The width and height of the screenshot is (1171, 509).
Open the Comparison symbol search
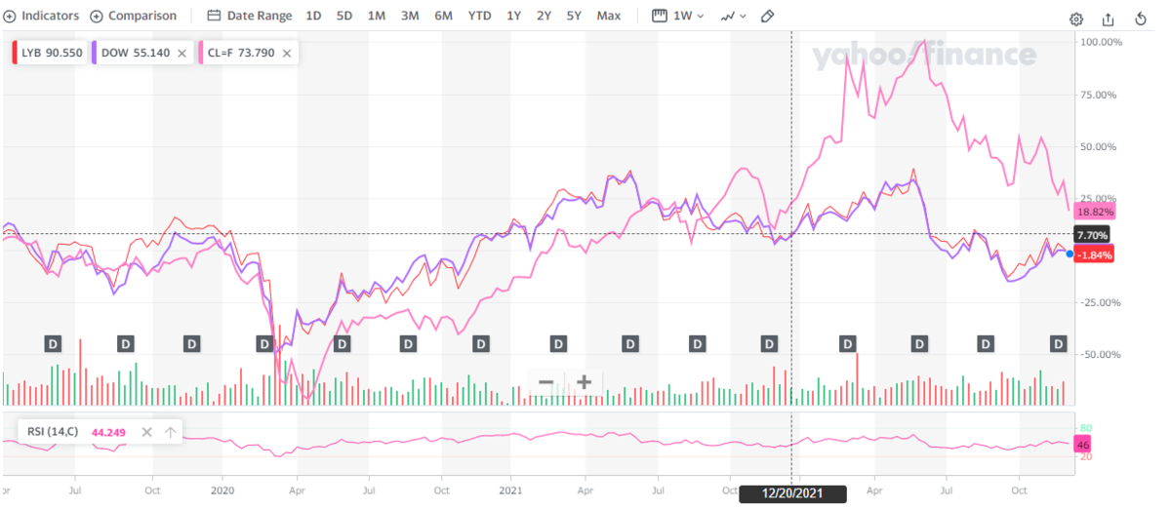coord(134,17)
